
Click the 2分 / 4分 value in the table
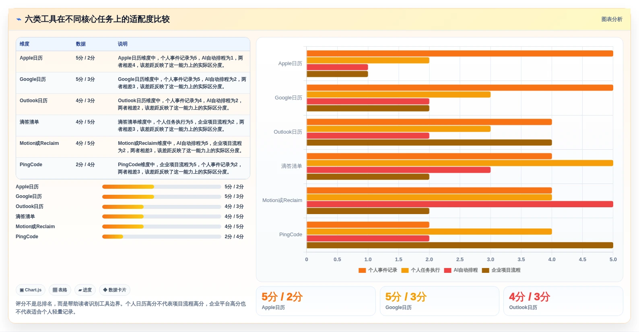(x=85, y=165)
